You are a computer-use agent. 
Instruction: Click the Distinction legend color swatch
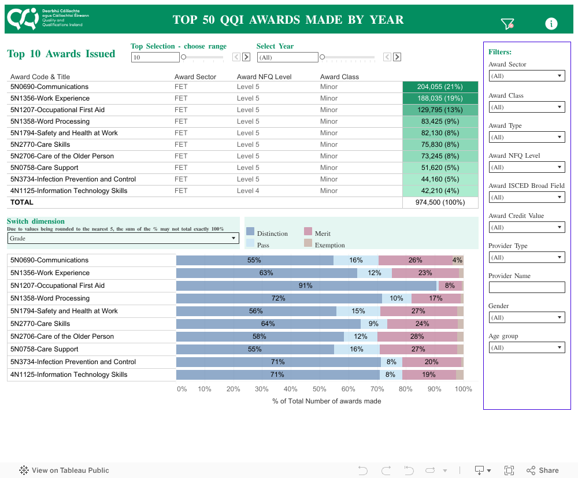click(250, 232)
